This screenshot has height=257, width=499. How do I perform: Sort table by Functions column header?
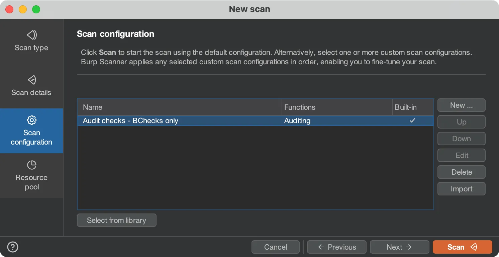pos(337,107)
